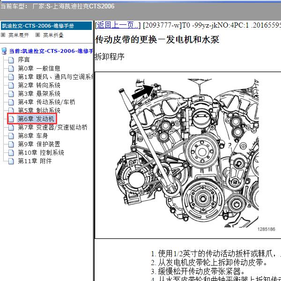This screenshot has height=281, width=281.
Task: Click the page icon next to 第4章
Action: (11, 102)
